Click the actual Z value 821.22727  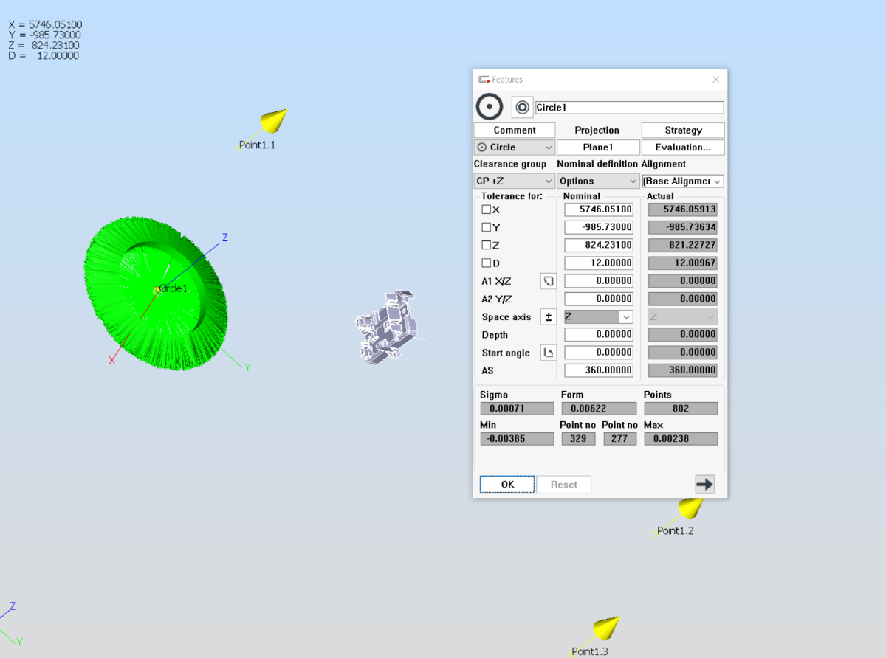tap(683, 245)
